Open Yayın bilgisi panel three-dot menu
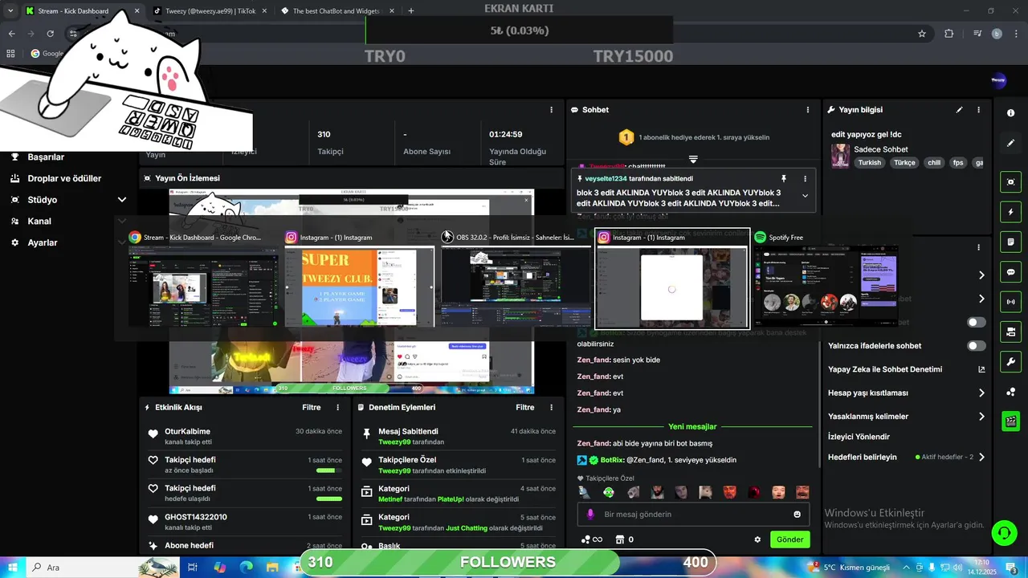The image size is (1028, 578). pyautogui.click(x=978, y=110)
